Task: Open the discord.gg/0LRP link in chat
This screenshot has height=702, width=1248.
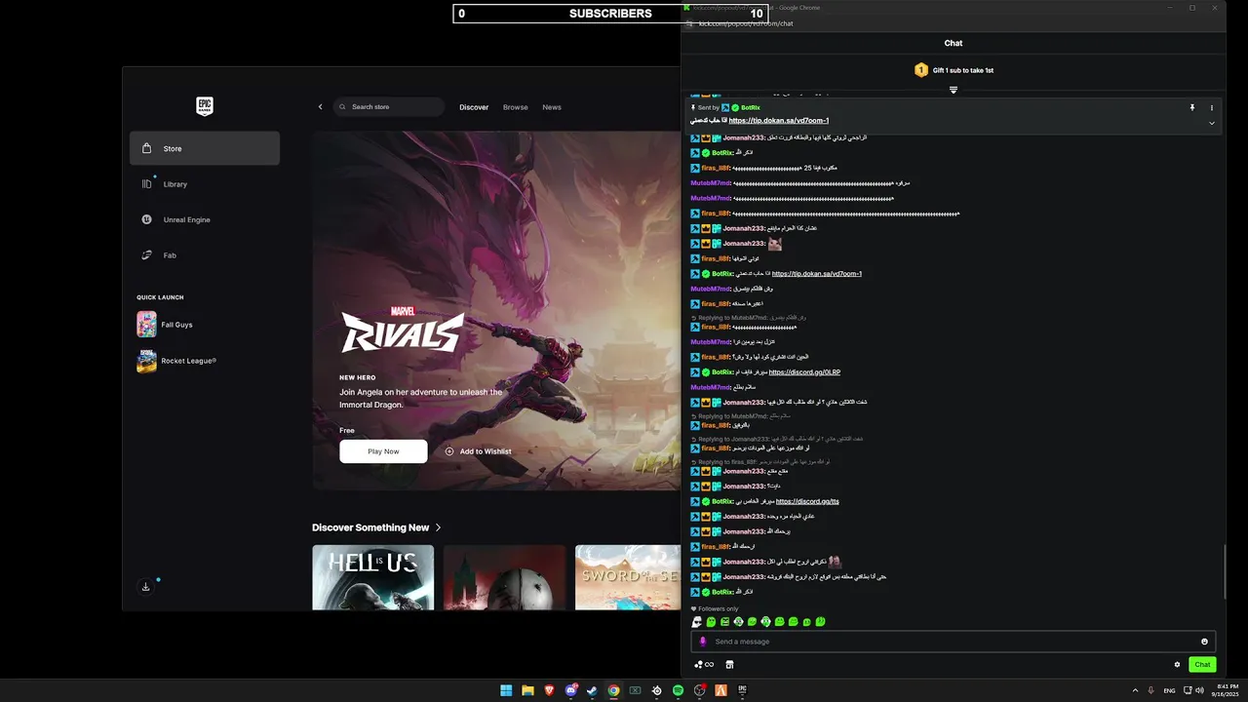Action: pos(804,372)
